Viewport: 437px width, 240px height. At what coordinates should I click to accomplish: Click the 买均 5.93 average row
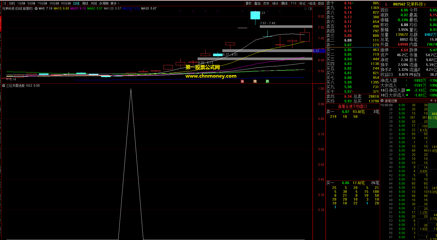(x=352, y=101)
